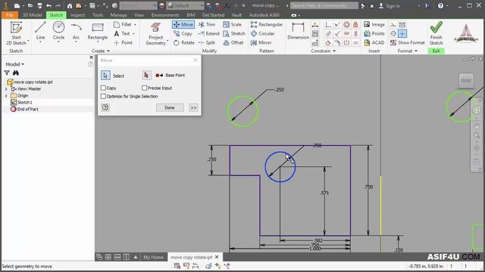The height and width of the screenshot is (272, 485).
Task: Select the Trim tool
Action: coord(207,24)
